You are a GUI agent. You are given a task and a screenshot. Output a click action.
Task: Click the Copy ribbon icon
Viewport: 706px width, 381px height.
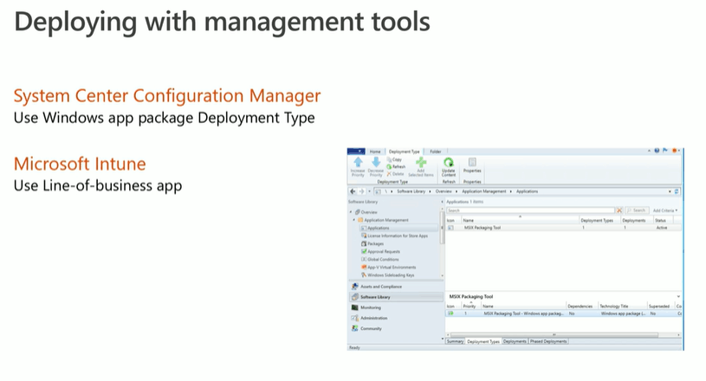(x=390, y=159)
